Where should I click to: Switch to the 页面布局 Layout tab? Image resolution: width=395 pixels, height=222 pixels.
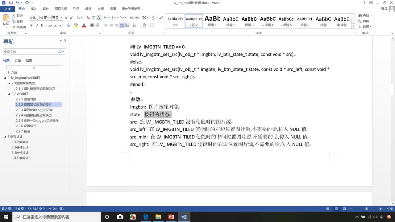click(61, 9)
